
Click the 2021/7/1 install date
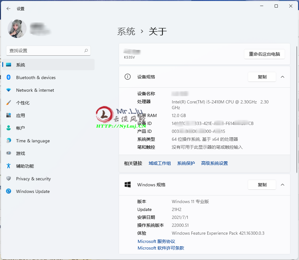coord(180,217)
